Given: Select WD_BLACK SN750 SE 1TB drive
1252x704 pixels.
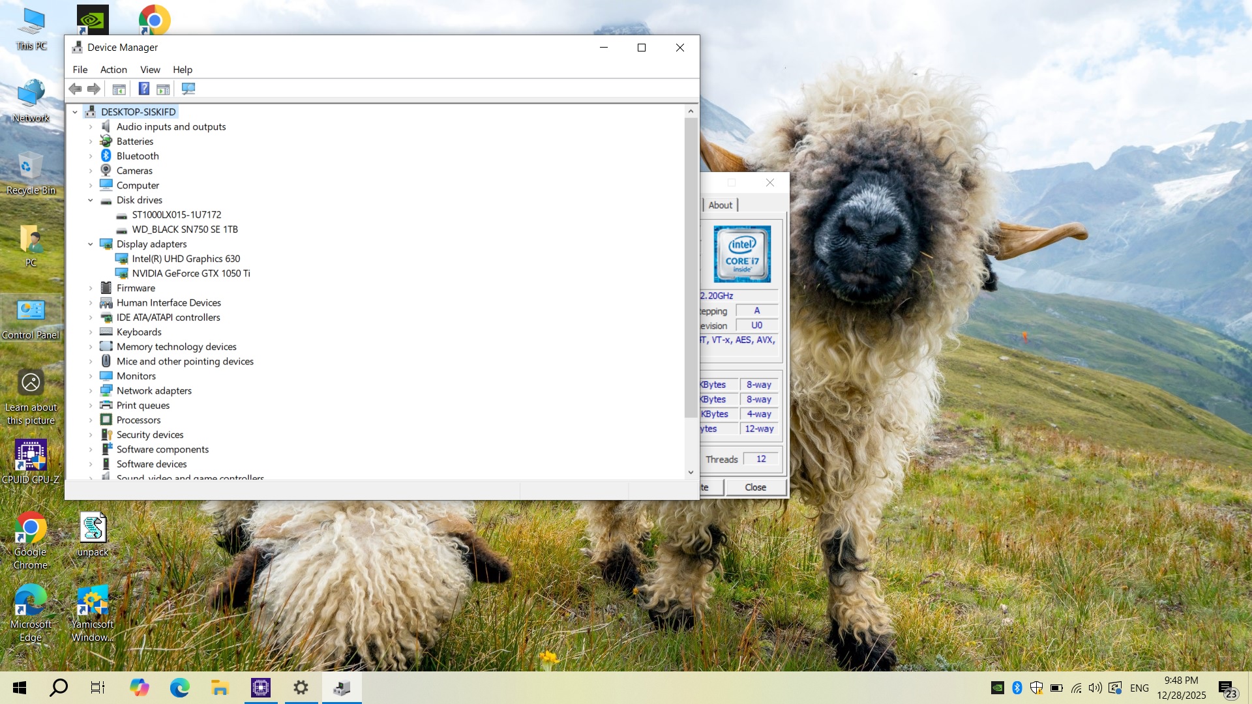Looking at the screenshot, I should 185,229.
